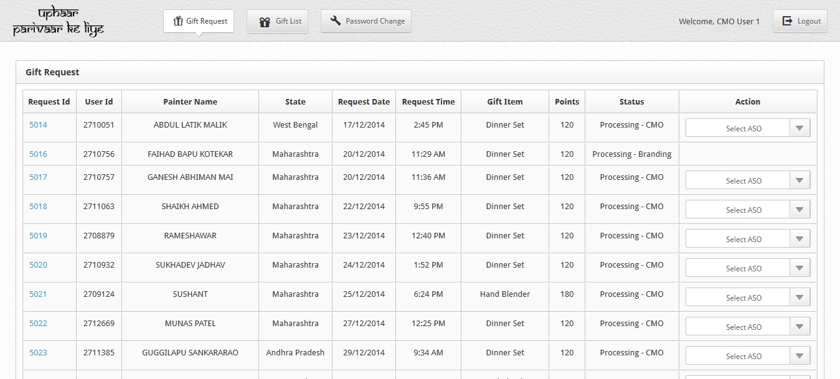Click the Logout button
840x379 pixels.
click(x=800, y=21)
